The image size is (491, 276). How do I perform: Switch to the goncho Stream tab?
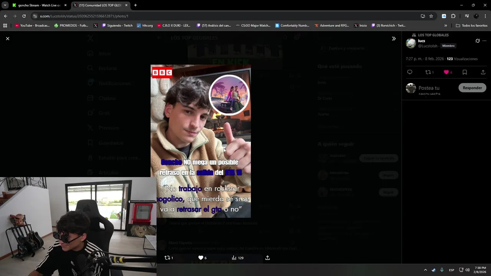click(x=39, y=5)
